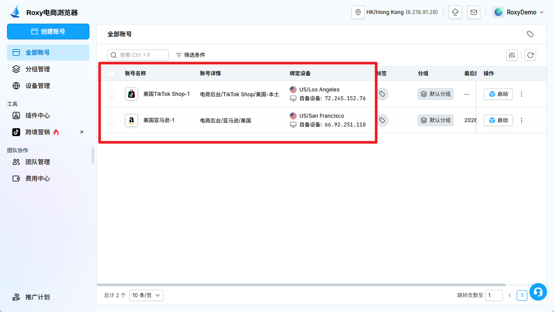The height and width of the screenshot is (312, 554).
Task: Toggle the select-all header checkbox
Action: (x=111, y=74)
